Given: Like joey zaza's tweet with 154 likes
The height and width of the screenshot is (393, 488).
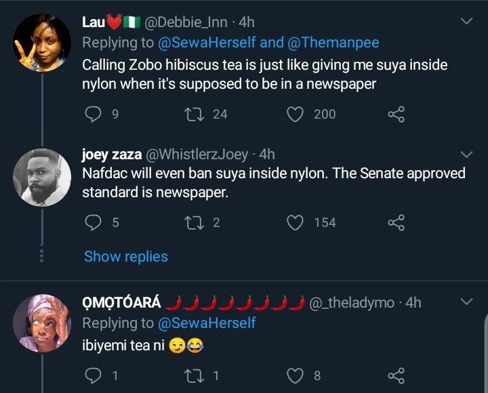Looking at the screenshot, I should click(x=296, y=222).
